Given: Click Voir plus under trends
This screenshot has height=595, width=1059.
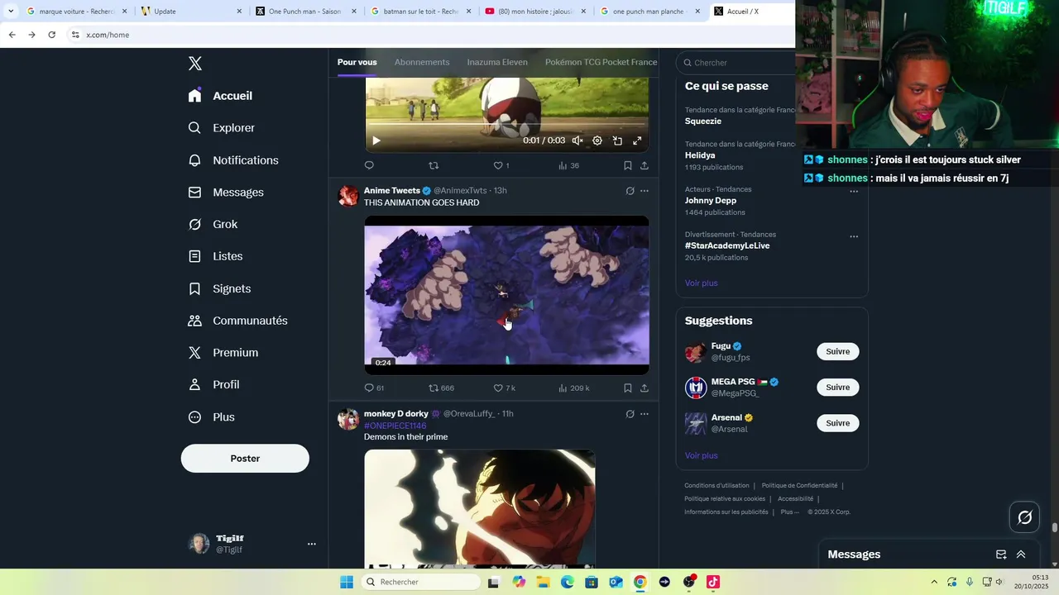Looking at the screenshot, I should pyautogui.click(x=701, y=283).
